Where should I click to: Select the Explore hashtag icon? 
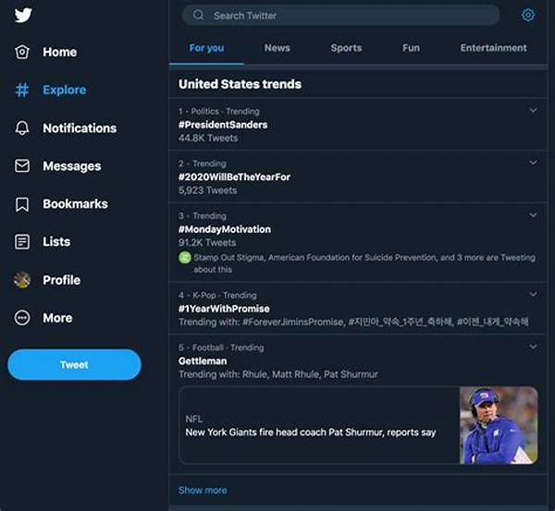coord(22,90)
